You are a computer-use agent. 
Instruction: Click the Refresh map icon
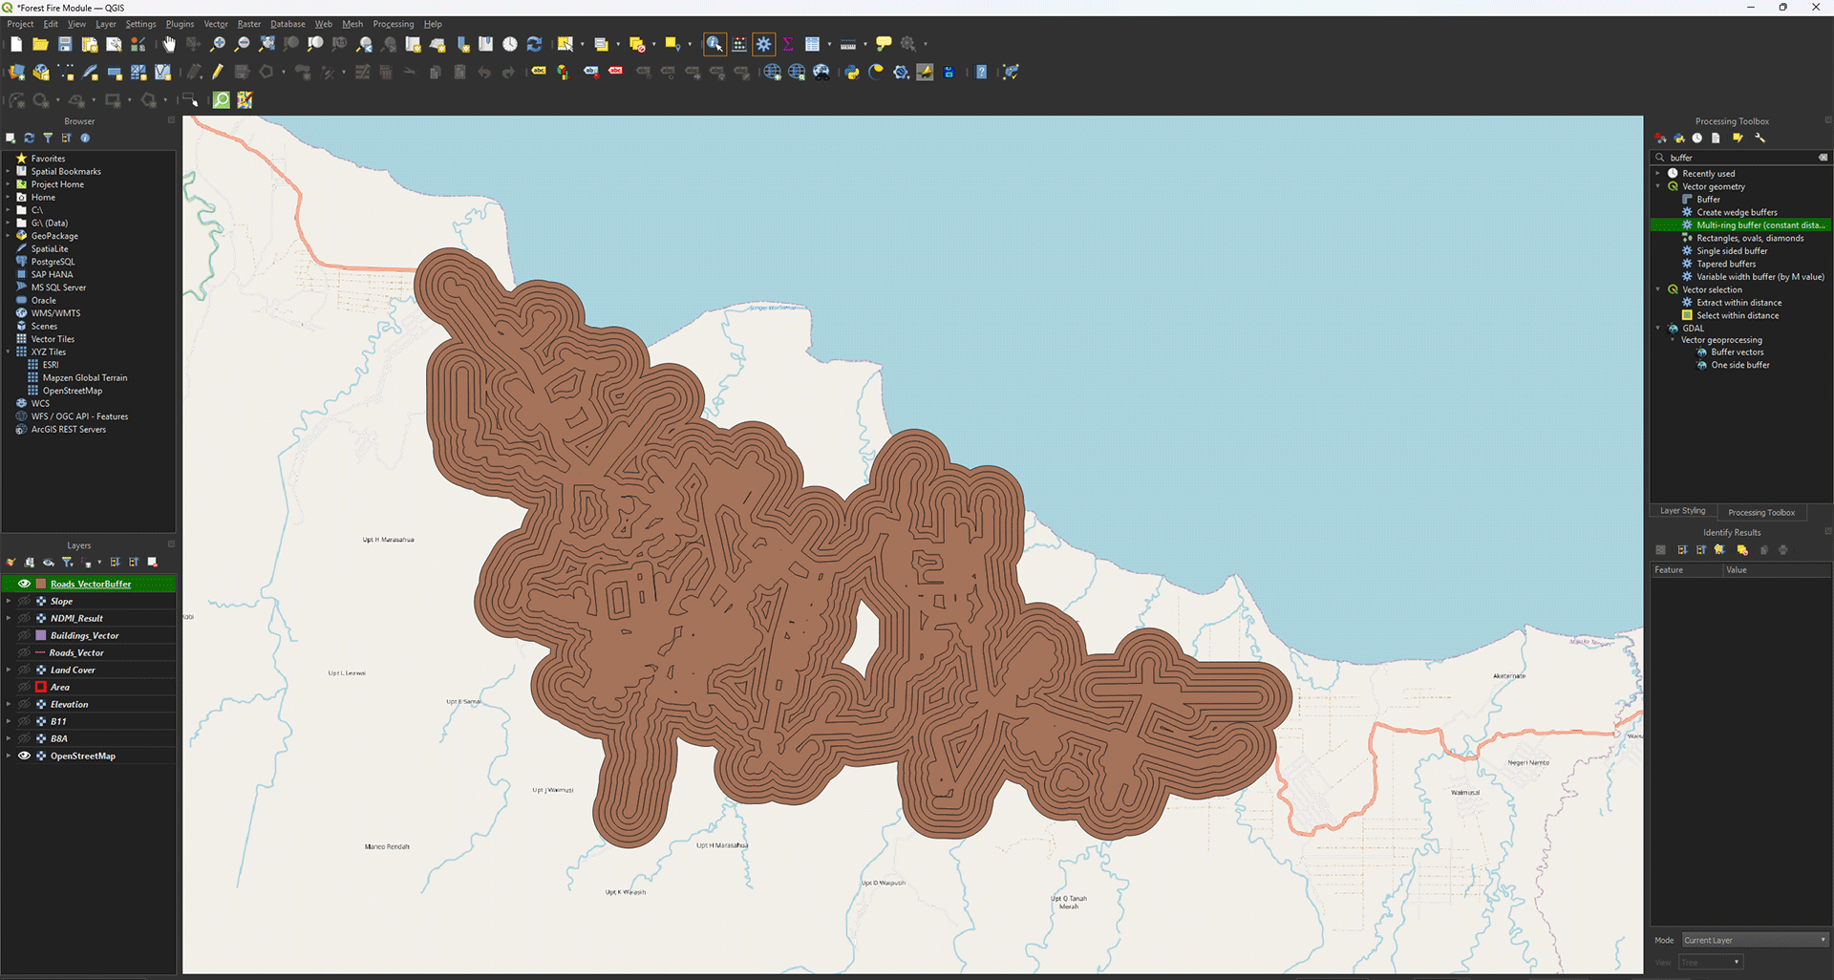click(x=535, y=44)
